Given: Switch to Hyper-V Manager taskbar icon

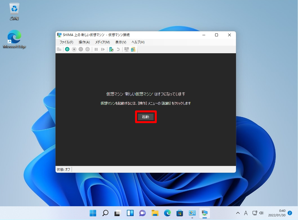Looking at the screenshot, I should click(192, 213).
